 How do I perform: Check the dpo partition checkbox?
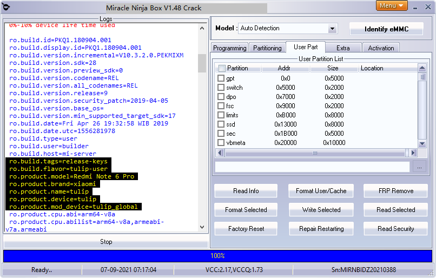pos(221,96)
